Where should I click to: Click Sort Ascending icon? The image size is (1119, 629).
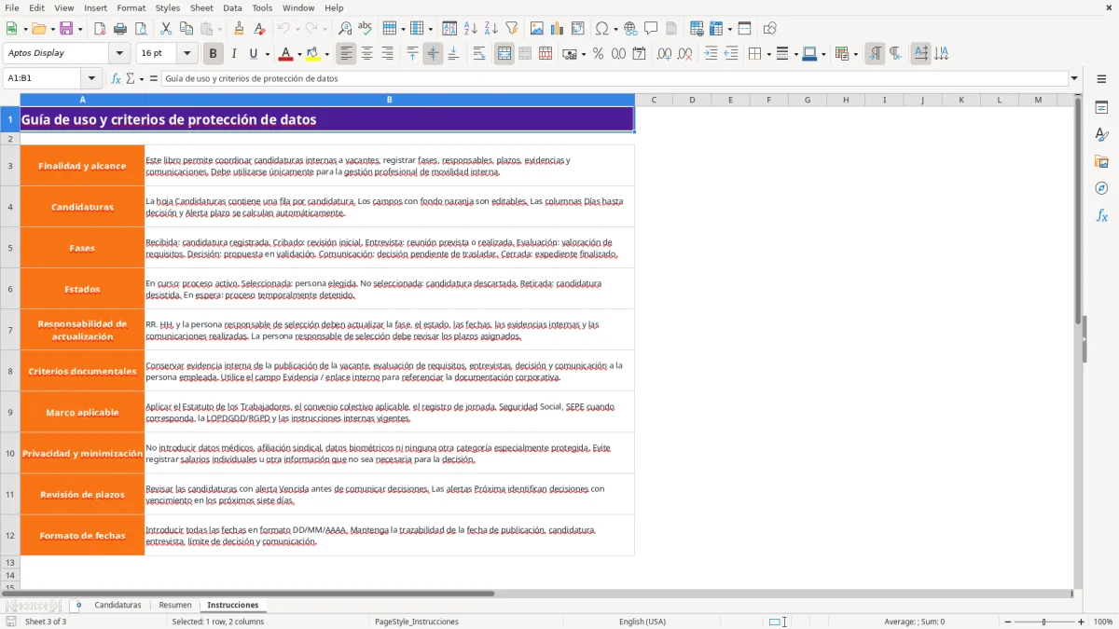[470, 29]
